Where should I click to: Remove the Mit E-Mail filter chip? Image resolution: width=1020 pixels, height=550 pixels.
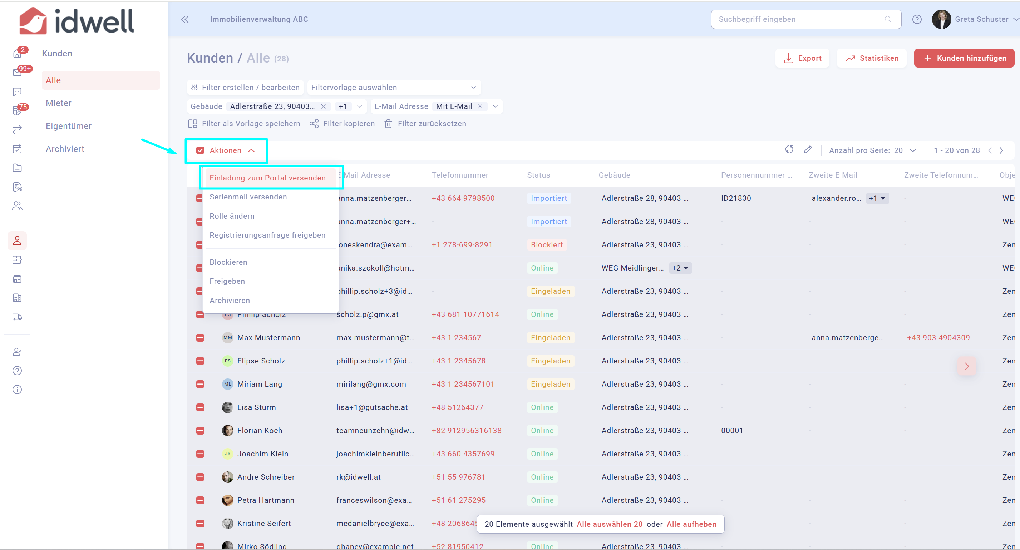[480, 106]
